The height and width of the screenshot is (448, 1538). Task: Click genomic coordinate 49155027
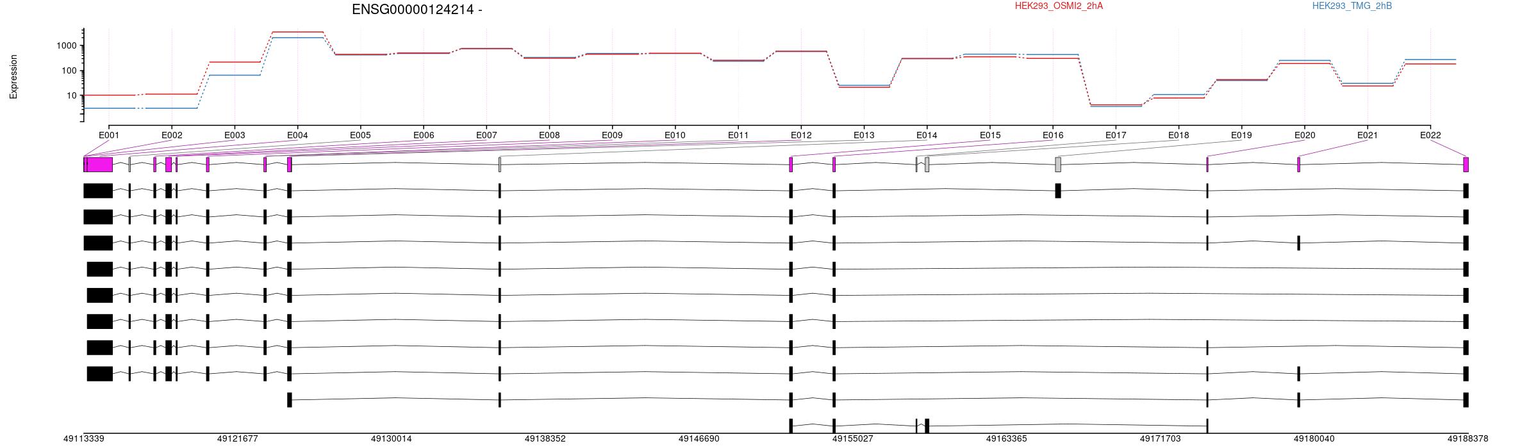[853, 439]
